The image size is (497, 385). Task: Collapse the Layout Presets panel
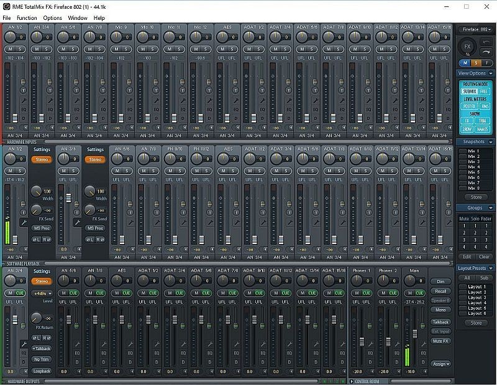(x=491, y=268)
